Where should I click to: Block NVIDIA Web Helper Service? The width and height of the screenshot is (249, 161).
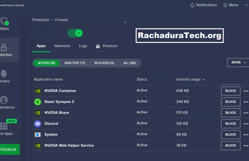(x=231, y=145)
